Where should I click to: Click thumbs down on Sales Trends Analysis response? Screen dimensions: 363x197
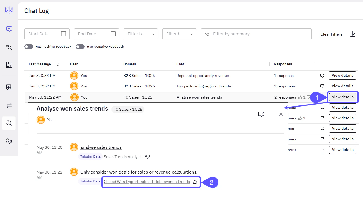[x=147, y=156]
